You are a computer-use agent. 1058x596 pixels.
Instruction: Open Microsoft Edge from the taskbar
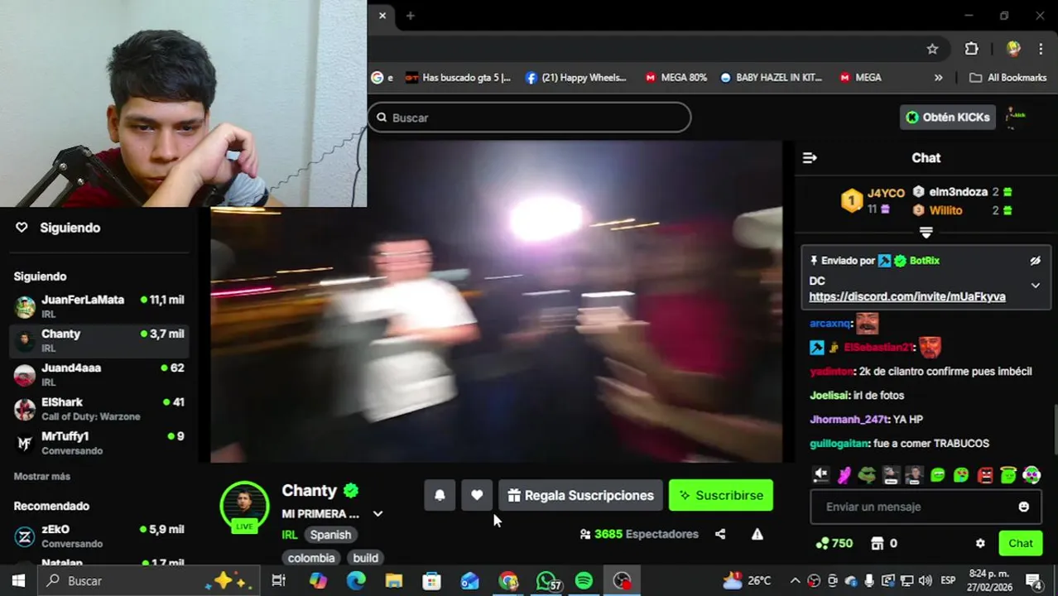click(x=356, y=580)
